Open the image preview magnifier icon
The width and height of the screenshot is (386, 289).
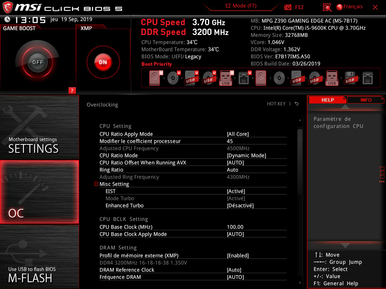coord(327,6)
